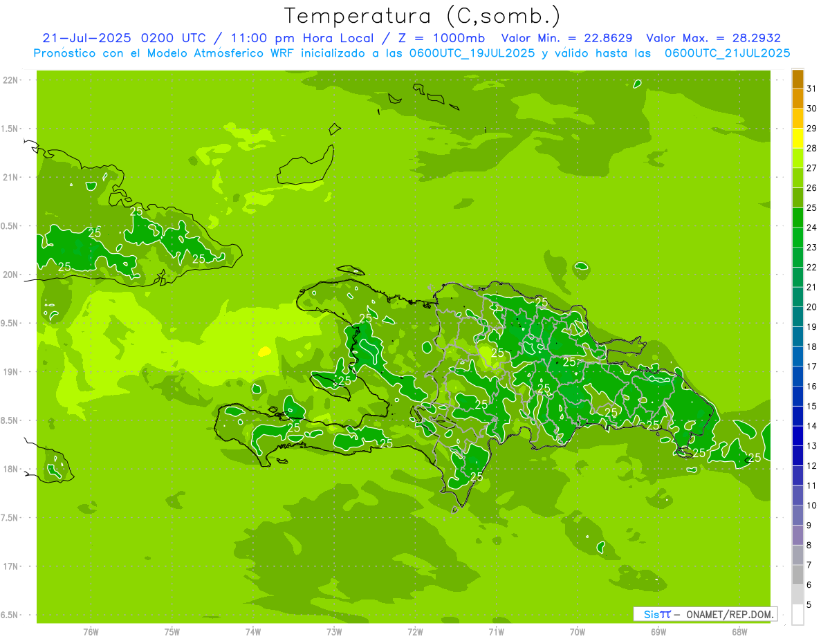830x641 pixels.
Task: Click the legend value 21
Action: tap(812, 287)
